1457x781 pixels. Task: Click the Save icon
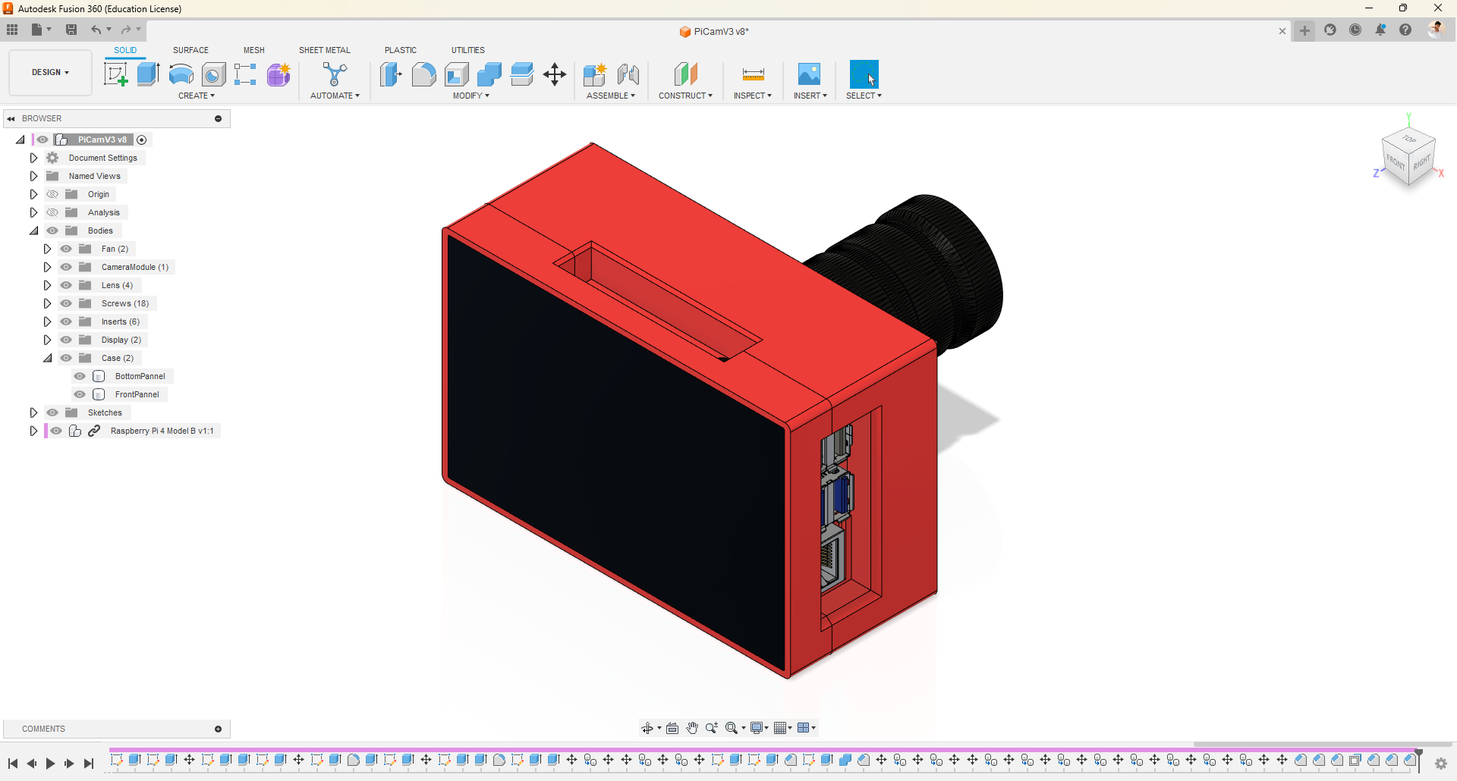[71, 30]
